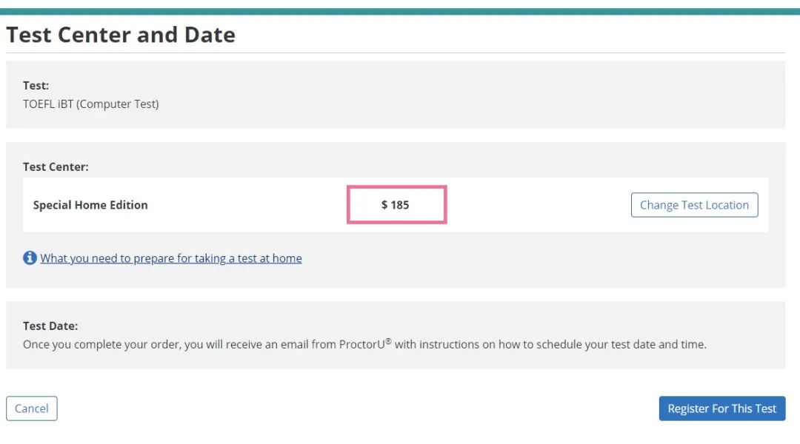This screenshot has height=444, width=800.
Task: Click the highlighted $ 185 price box
Action: (397, 204)
